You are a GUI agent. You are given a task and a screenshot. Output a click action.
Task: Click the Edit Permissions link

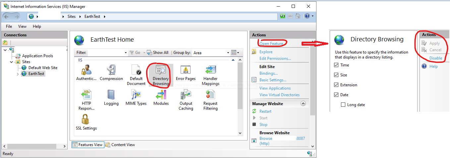(275, 58)
